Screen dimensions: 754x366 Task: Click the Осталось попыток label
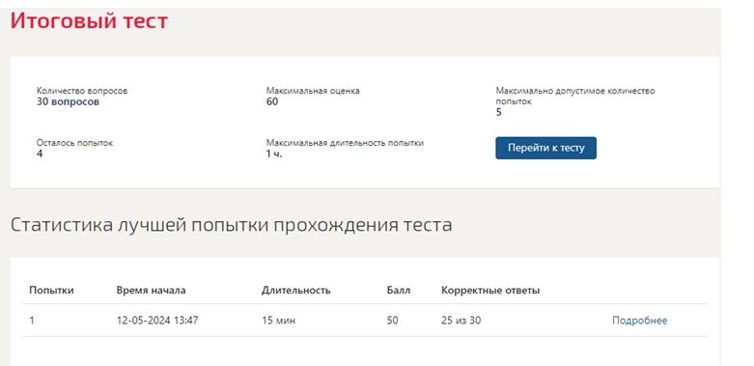(x=75, y=143)
